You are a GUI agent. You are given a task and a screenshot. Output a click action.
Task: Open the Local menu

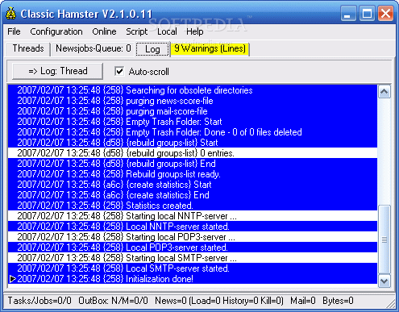pos(167,31)
